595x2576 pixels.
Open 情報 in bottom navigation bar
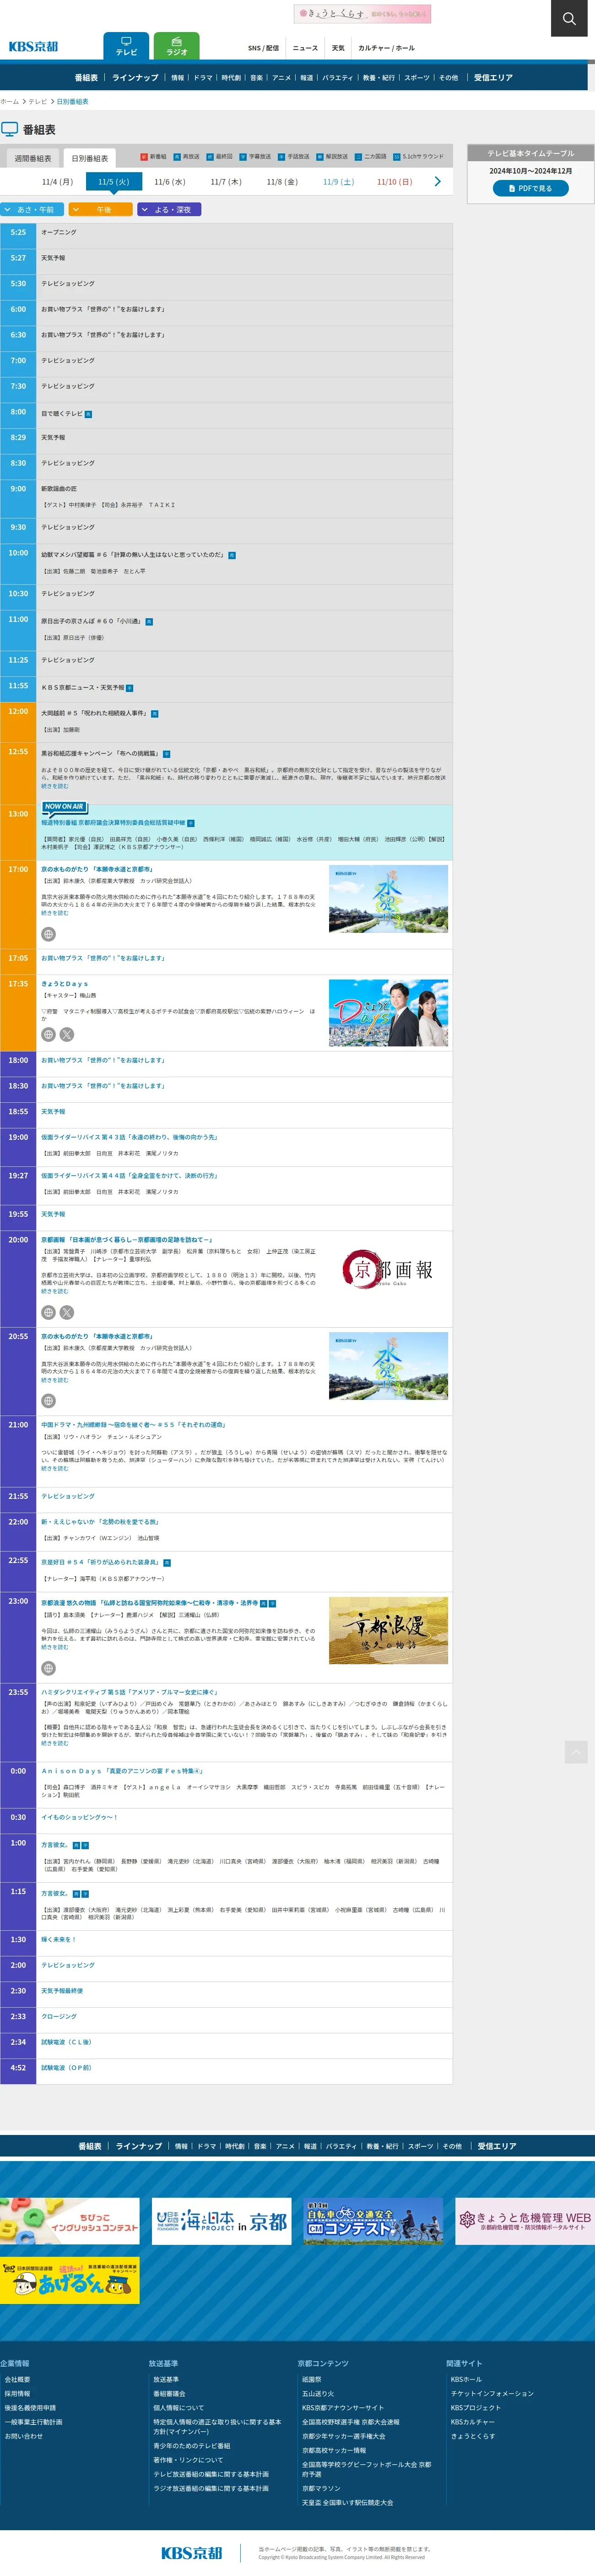pyautogui.click(x=181, y=2146)
